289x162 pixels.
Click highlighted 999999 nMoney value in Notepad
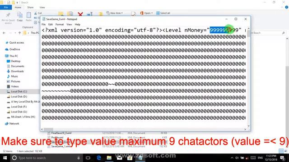click(x=219, y=30)
